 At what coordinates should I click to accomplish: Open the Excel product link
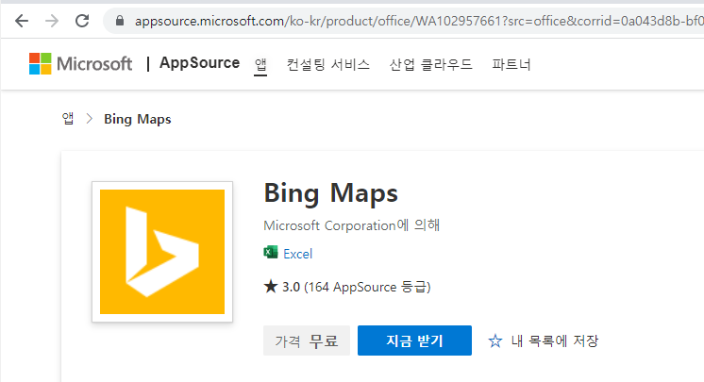pyautogui.click(x=297, y=254)
